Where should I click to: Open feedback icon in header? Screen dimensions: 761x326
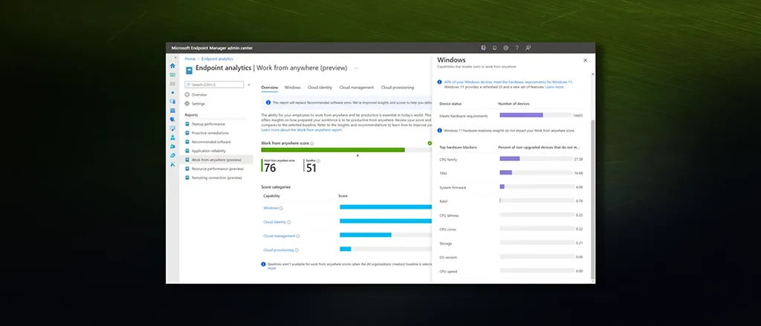(x=528, y=48)
